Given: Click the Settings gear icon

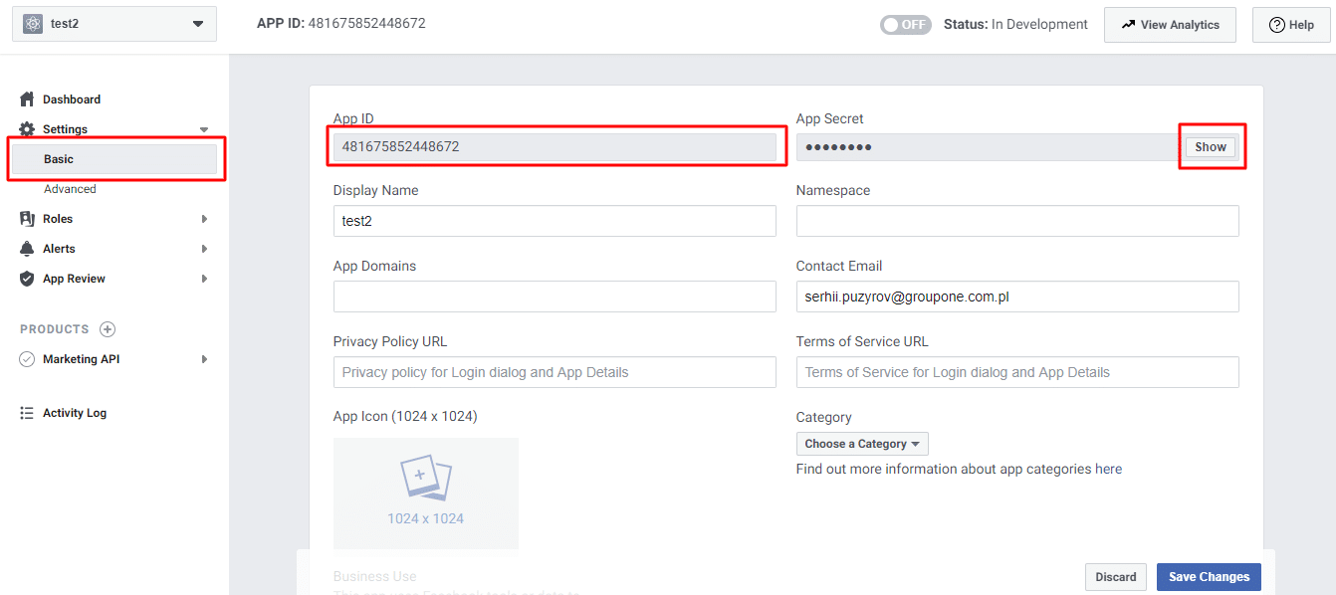Looking at the screenshot, I should [x=27, y=129].
